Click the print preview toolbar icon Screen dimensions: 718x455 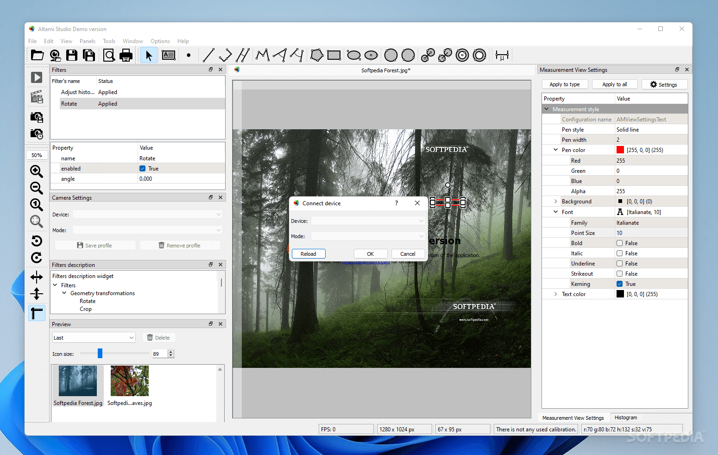tap(109, 56)
